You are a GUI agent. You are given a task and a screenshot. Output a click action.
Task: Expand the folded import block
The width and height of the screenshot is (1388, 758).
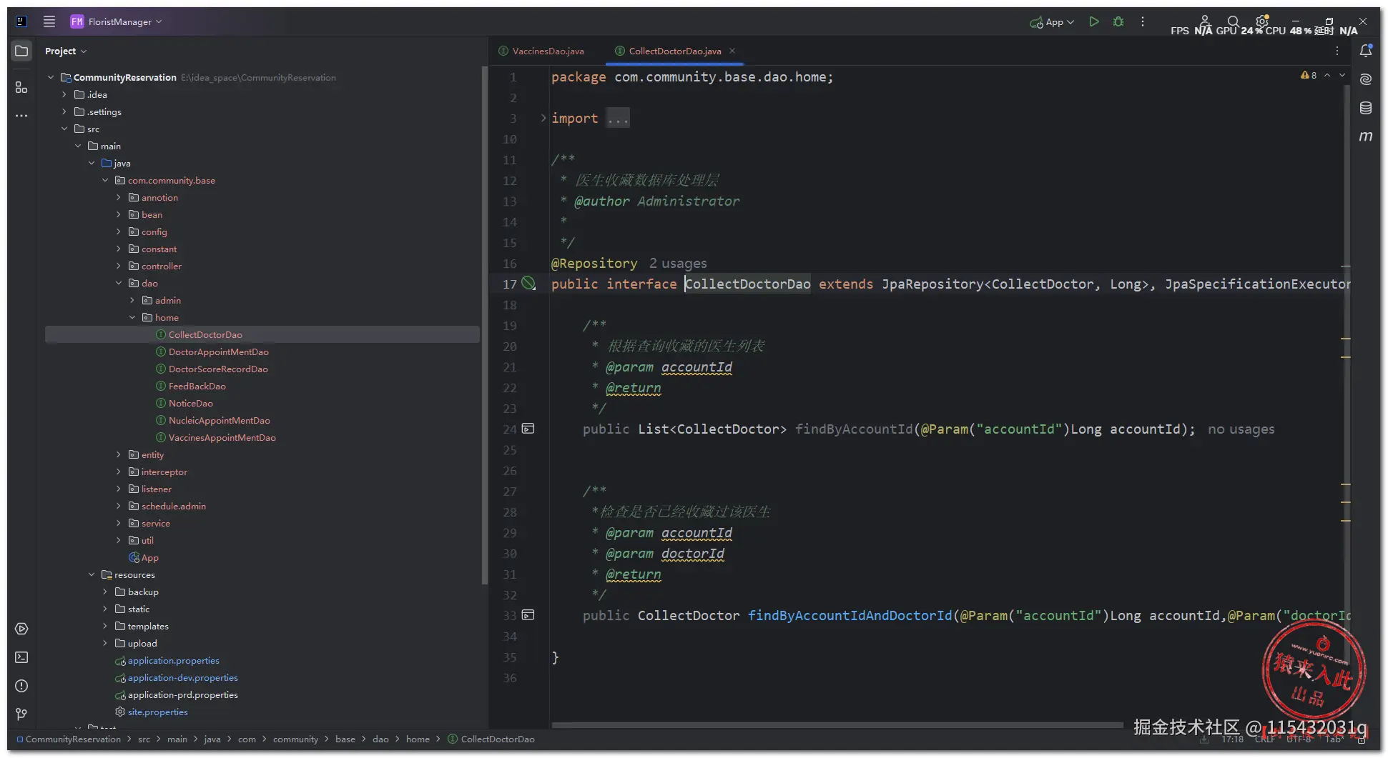pos(543,118)
